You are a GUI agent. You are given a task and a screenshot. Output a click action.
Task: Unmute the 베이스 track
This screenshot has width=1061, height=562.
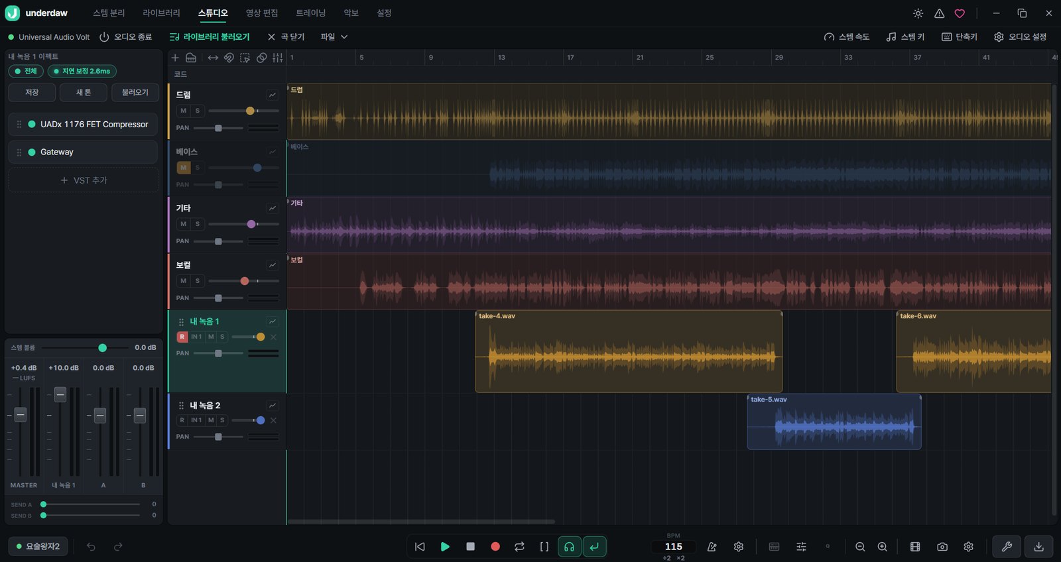[x=184, y=168]
